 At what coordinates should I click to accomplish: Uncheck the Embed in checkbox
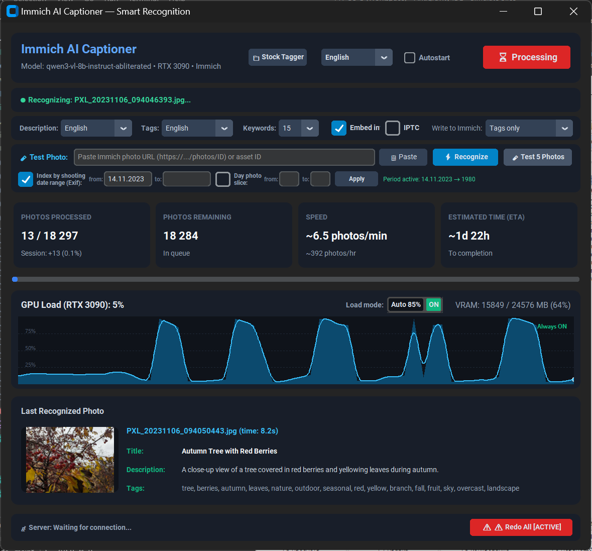click(x=338, y=128)
